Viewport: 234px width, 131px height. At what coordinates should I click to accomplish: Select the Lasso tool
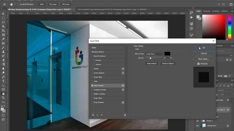(x=3, y=22)
